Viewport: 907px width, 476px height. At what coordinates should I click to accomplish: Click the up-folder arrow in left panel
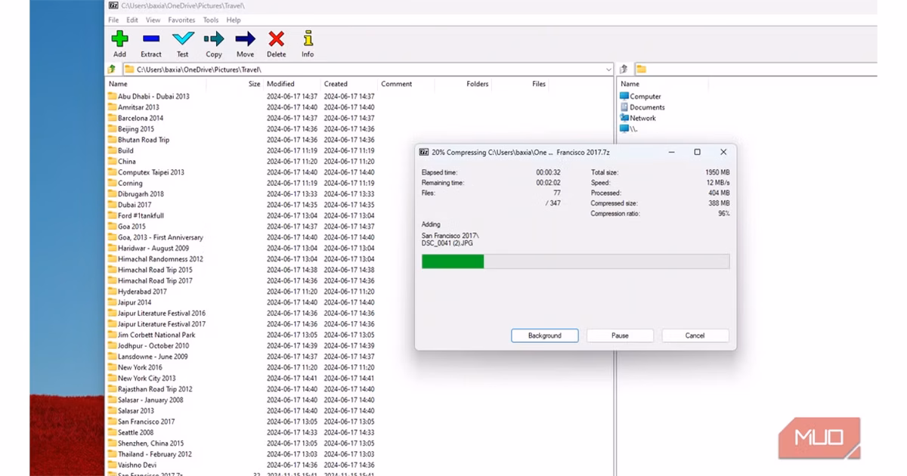point(112,69)
